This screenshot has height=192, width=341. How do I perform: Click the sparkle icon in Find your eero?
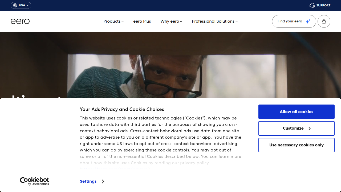point(308,21)
